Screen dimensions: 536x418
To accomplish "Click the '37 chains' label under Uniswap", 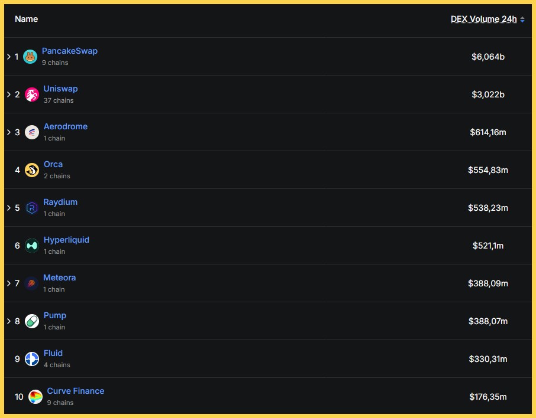I will 59,100.
